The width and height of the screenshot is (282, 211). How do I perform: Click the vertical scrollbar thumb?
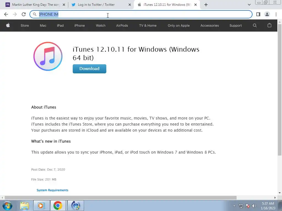point(280,90)
